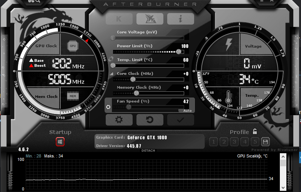Toggle the Windows Startup icon

[x=60, y=142]
